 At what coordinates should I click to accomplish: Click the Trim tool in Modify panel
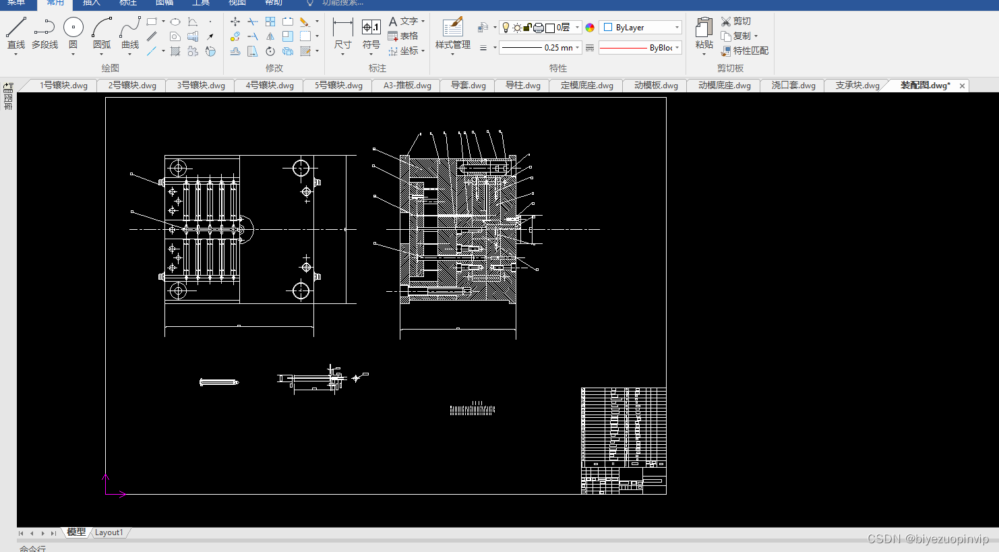tap(253, 22)
